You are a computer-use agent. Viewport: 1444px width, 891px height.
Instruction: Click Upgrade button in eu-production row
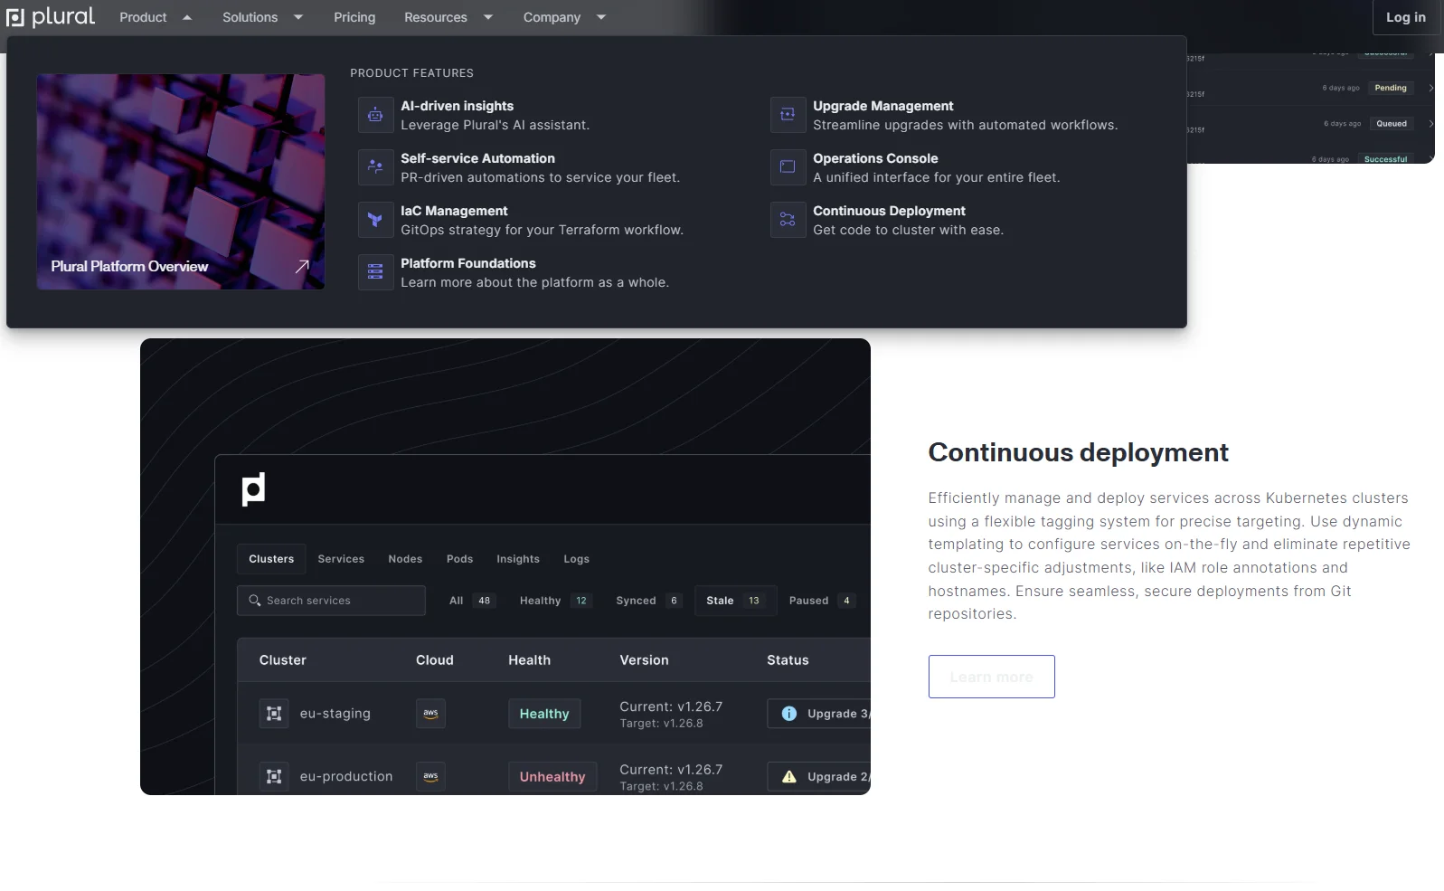[x=819, y=776]
